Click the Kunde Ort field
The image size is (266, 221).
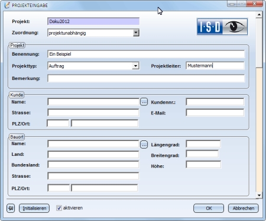tap(105, 123)
